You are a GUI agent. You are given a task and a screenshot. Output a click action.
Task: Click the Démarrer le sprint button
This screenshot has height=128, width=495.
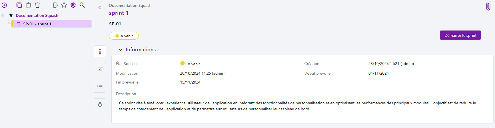[x=460, y=35]
